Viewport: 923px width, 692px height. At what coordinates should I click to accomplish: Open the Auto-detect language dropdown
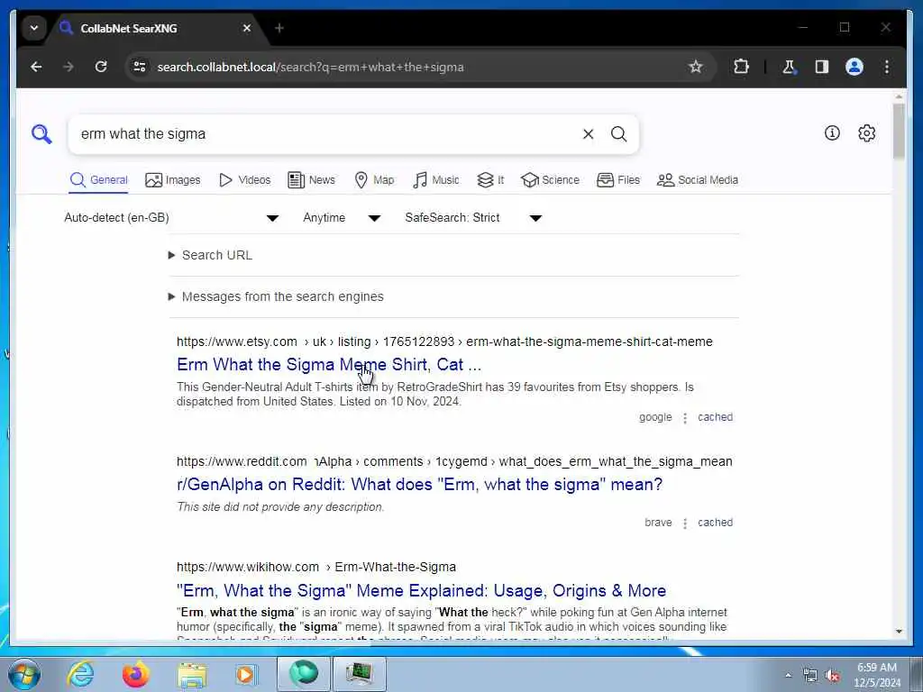(x=170, y=218)
